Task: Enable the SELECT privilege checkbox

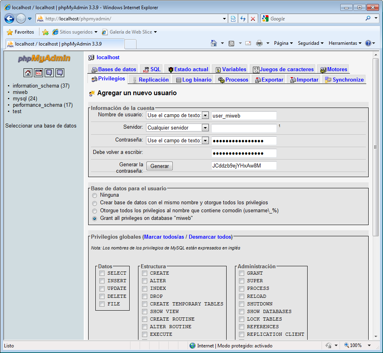Action: pos(102,273)
